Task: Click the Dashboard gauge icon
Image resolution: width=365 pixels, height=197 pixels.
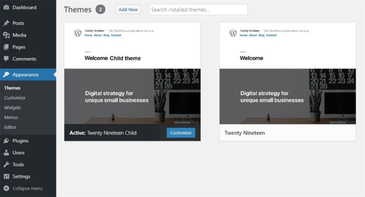Action: coord(6,8)
